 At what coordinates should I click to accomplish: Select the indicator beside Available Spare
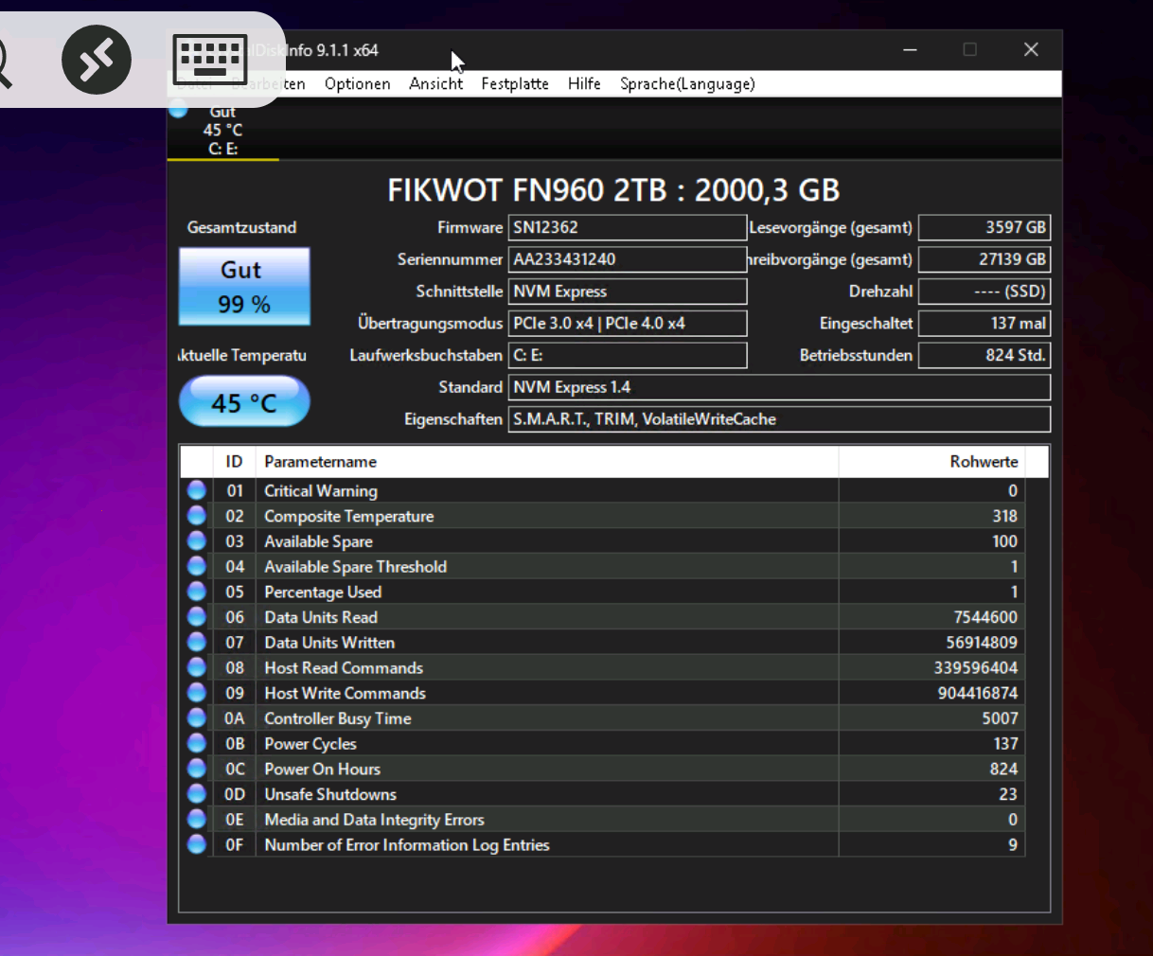[196, 540]
